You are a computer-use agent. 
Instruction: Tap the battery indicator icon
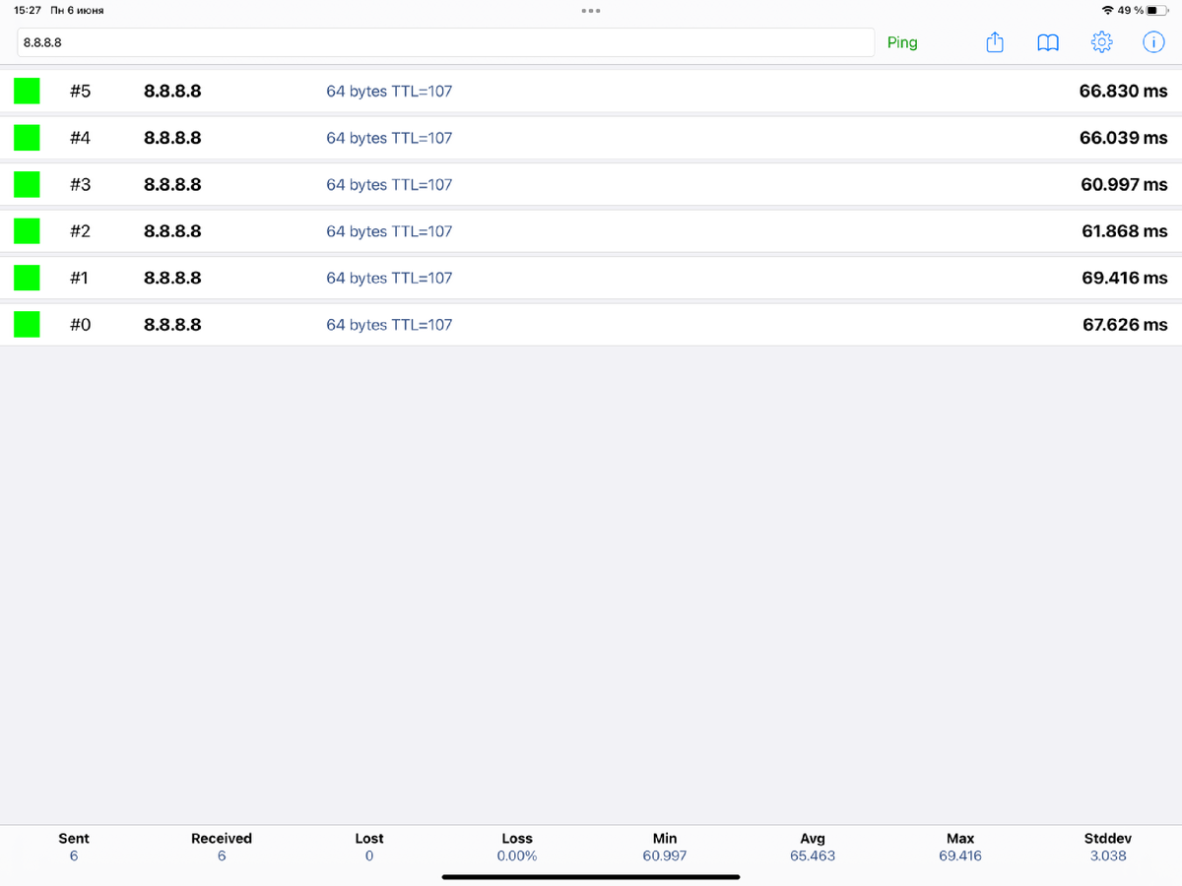click(1157, 10)
